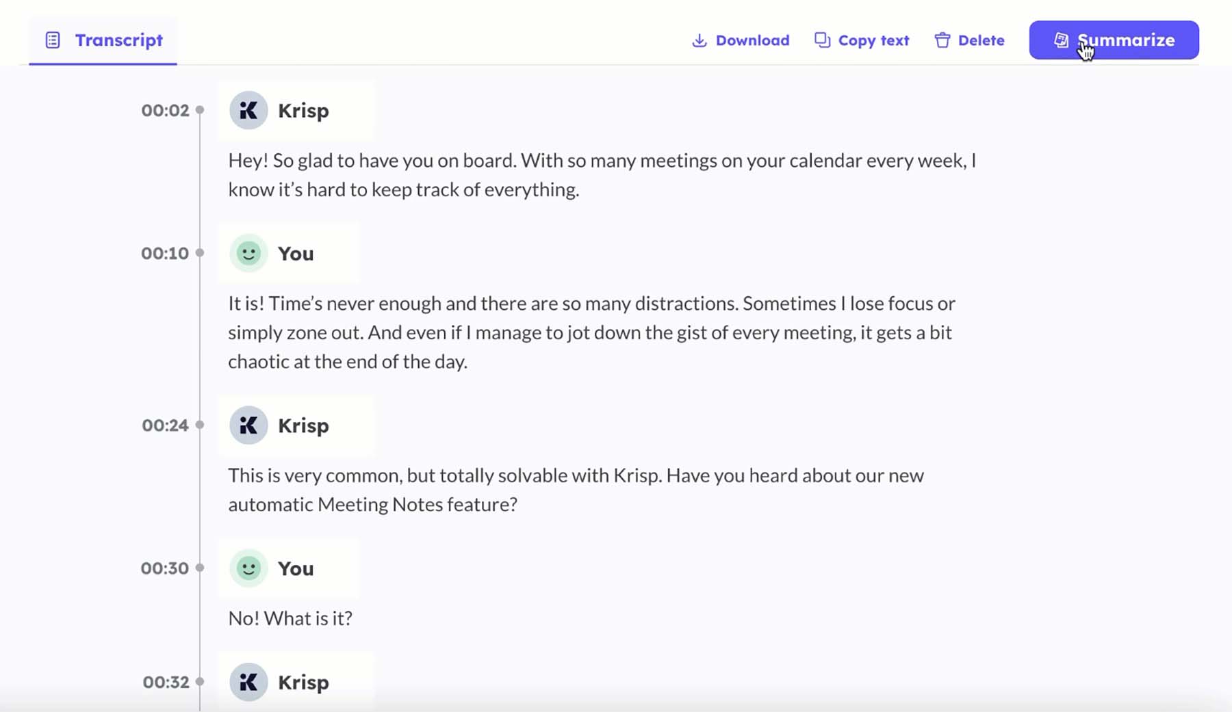The height and width of the screenshot is (712, 1232).
Task: Click the copy pages icon beside Copy text
Action: coord(821,40)
